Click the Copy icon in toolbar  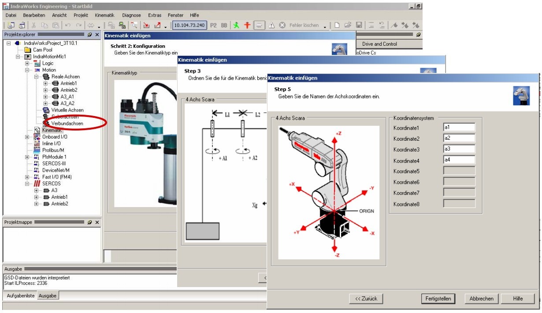click(x=45, y=25)
